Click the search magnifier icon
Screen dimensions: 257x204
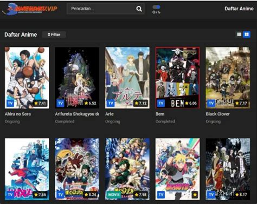point(139,9)
